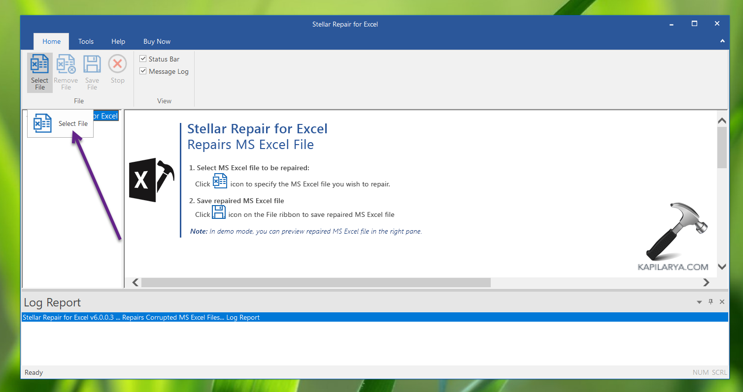Click the floppy disk icon in step 2
Image resolution: width=743 pixels, height=392 pixels.
pyautogui.click(x=219, y=212)
